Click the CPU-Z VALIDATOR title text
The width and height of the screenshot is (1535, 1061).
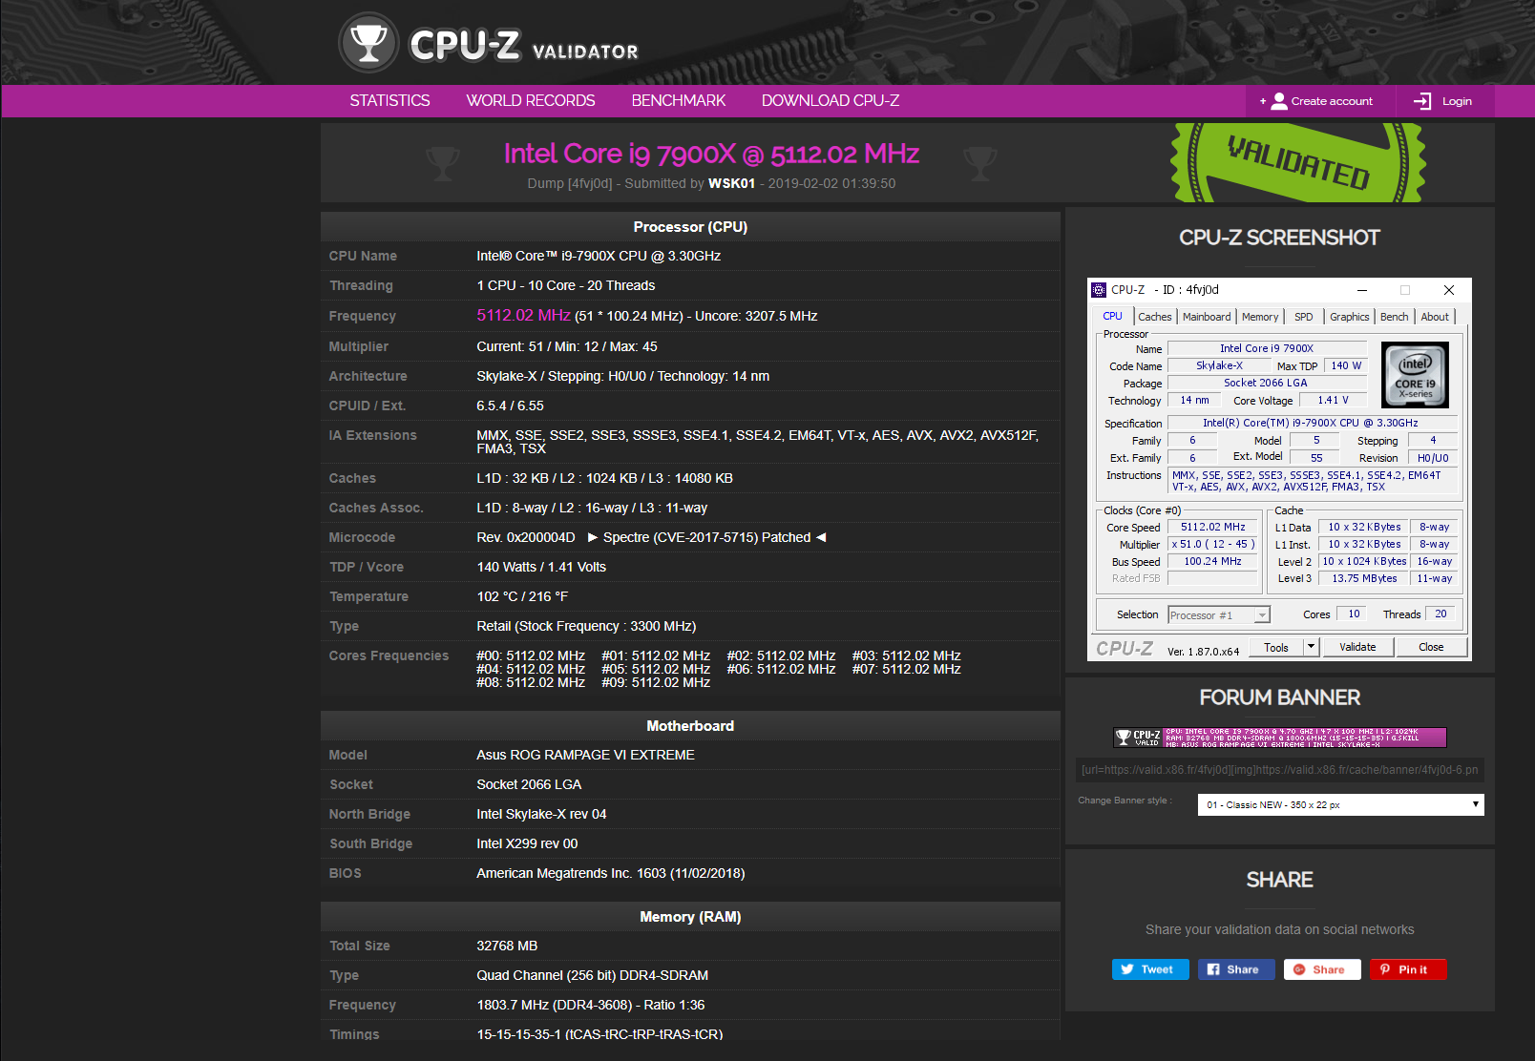point(524,46)
